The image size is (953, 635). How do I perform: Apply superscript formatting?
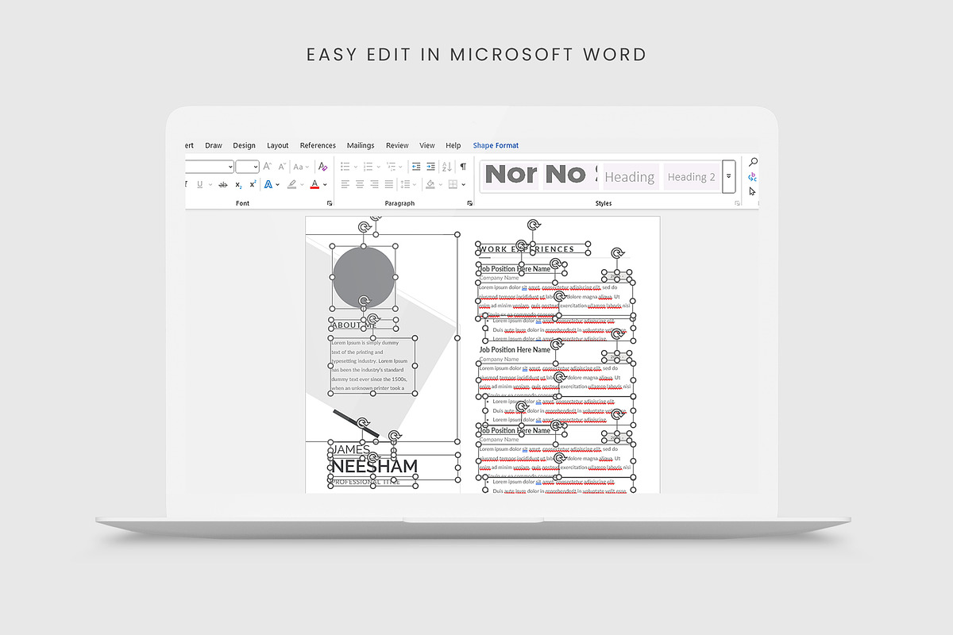tap(253, 184)
